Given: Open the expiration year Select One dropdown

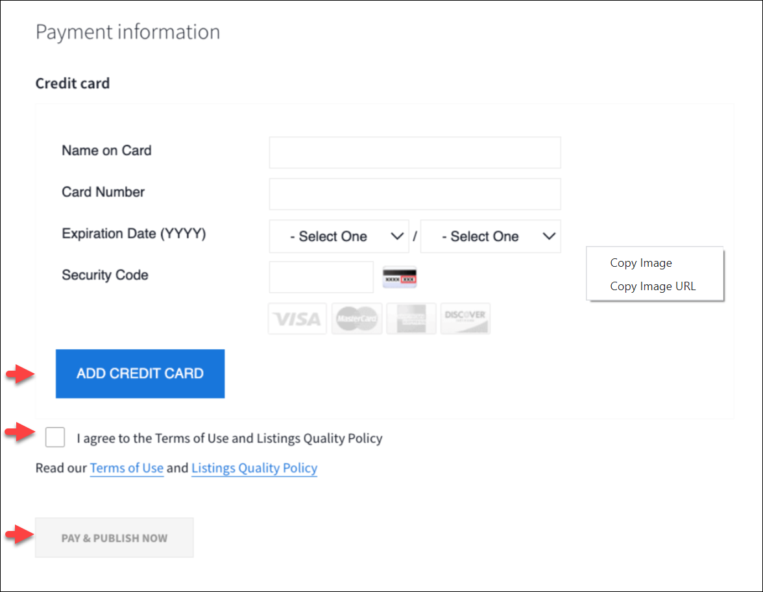Looking at the screenshot, I should 490,236.
